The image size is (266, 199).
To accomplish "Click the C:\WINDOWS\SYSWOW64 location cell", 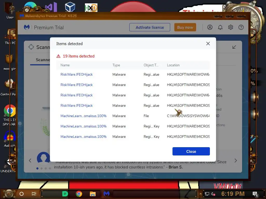I will (x=188, y=116).
